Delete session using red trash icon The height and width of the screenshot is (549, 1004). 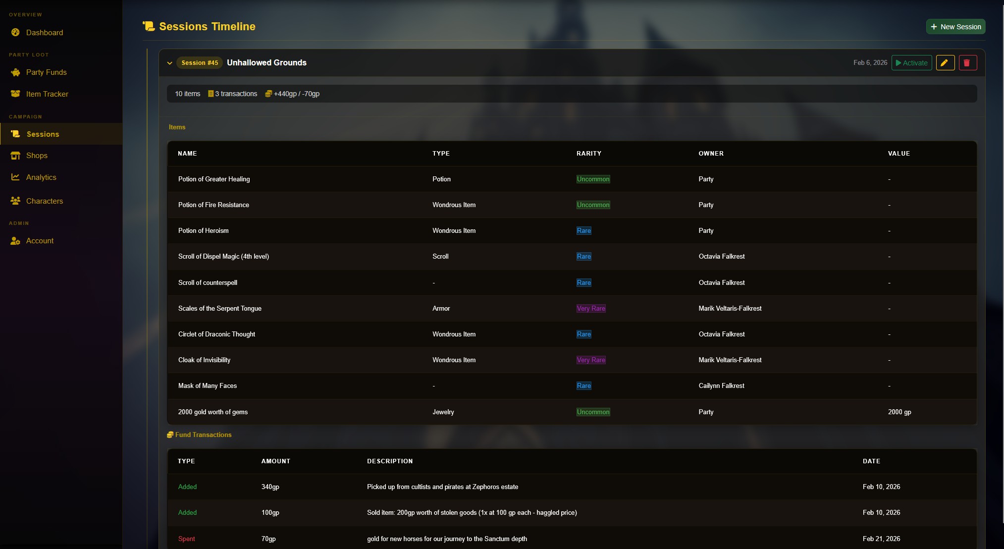tap(967, 63)
